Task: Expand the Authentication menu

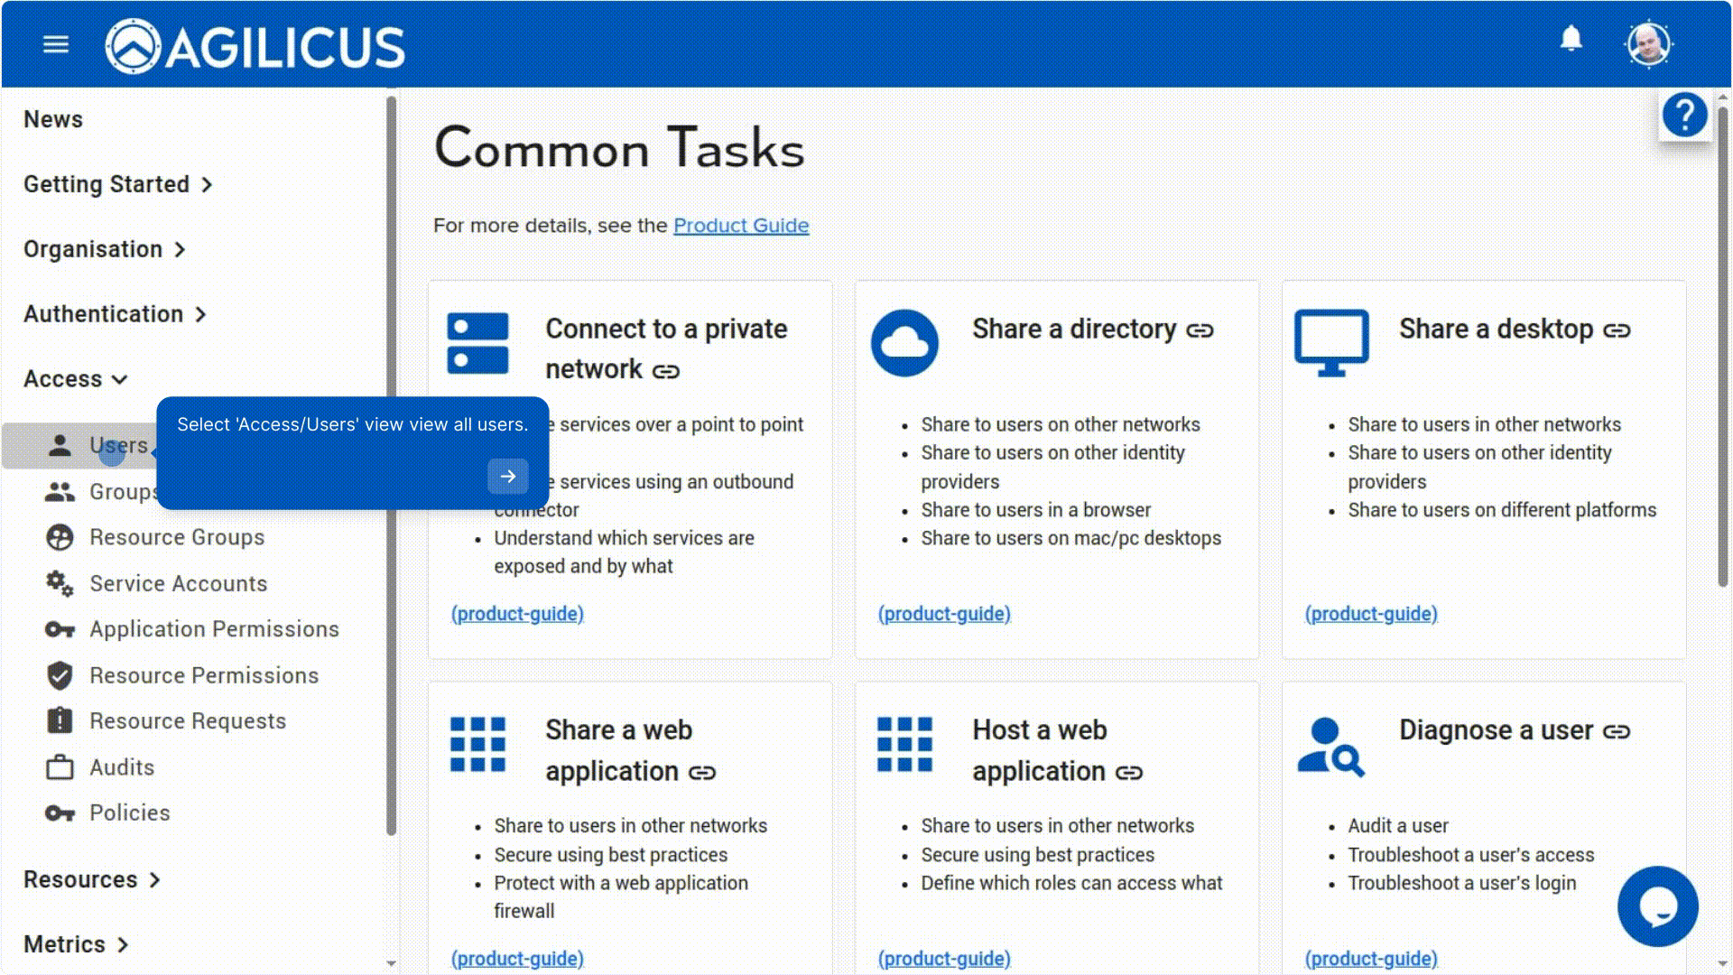Action: 116,314
